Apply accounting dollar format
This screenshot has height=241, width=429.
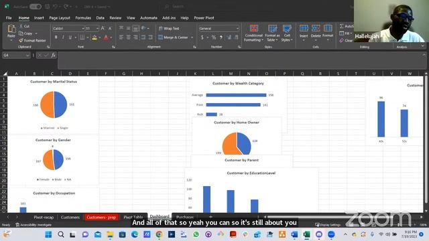(202, 37)
